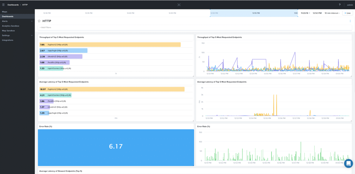Click the Dashboards breadcrumb link
Image resolution: width=355 pixels, height=174 pixels.
coord(13,5)
